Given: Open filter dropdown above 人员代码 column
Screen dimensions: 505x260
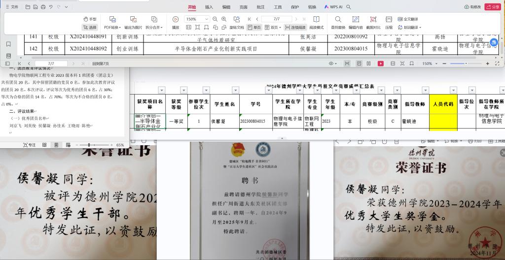Looking at the screenshot, I should (454, 91).
